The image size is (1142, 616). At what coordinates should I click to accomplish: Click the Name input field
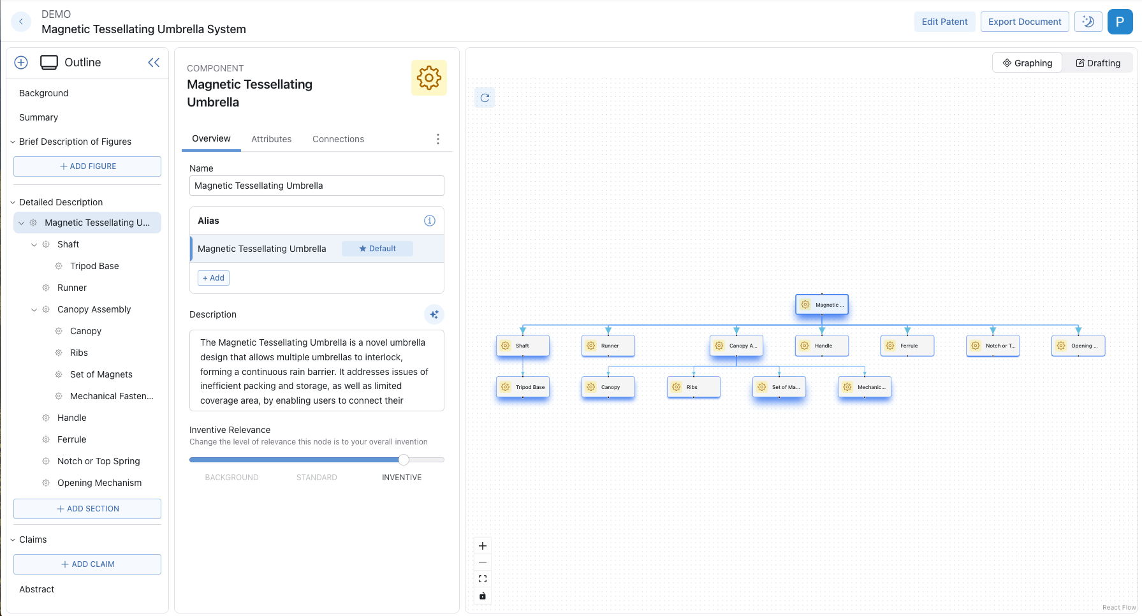[317, 186]
